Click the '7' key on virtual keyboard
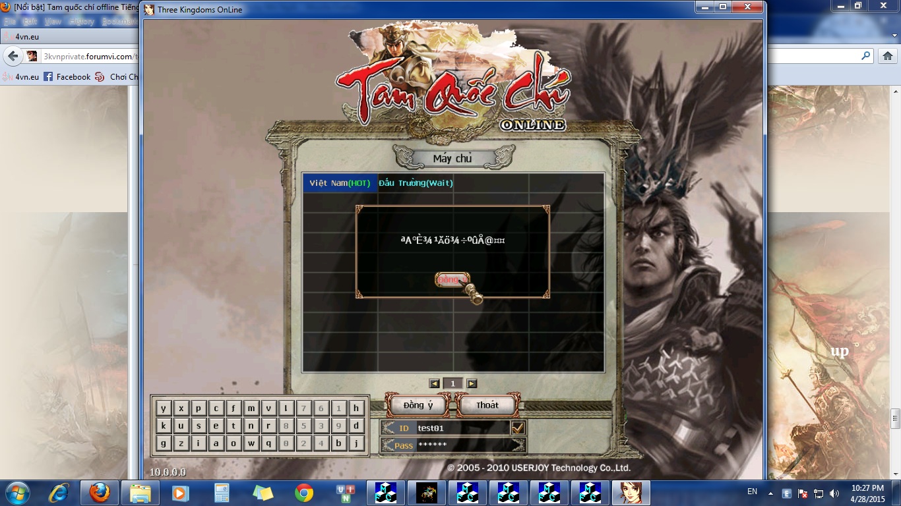The width and height of the screenshot is (901, 506). pyautogui.click(x=303, y=408)
